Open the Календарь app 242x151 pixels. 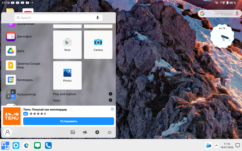pyautogui.click(x=19, y=80)
